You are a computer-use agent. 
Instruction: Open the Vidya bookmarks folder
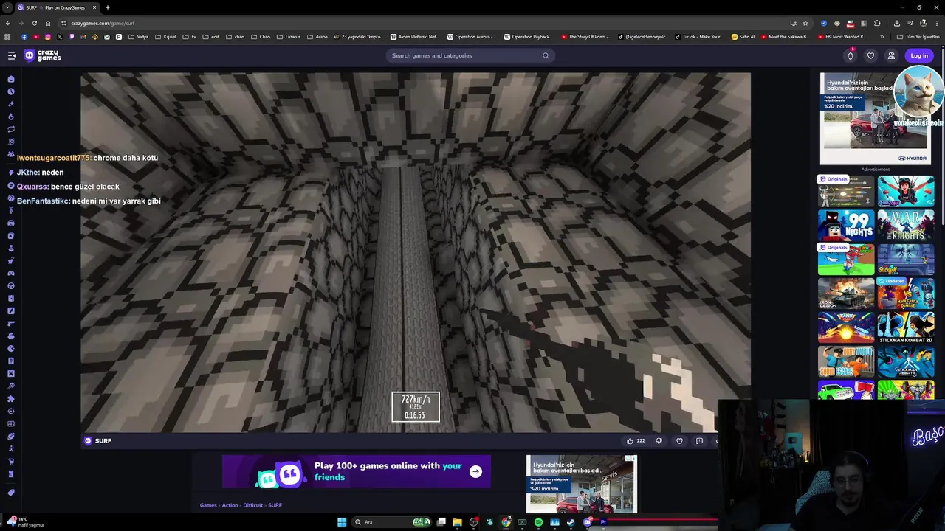(139, 37)
